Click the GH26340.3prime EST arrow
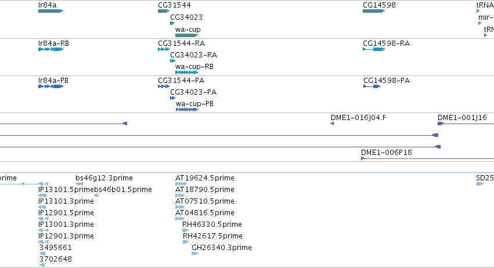494x268 pixels. [x=195, y=253]
